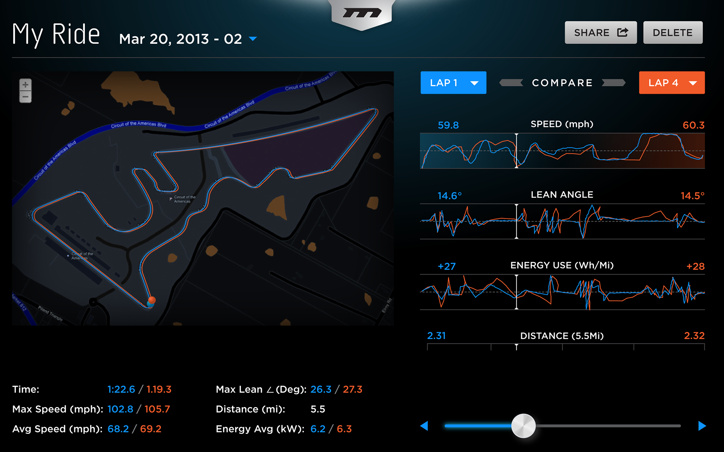Image resolution: width=724 pixels, height=452 pixels.
Task: Open the LAP 4 dropdown
Action: [x=672, y=82]
